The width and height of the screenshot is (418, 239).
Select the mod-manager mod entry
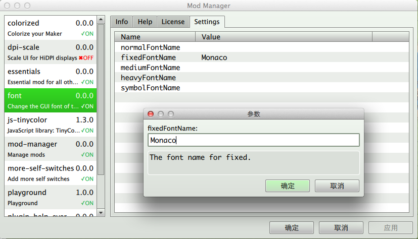[x=51, y=149]
